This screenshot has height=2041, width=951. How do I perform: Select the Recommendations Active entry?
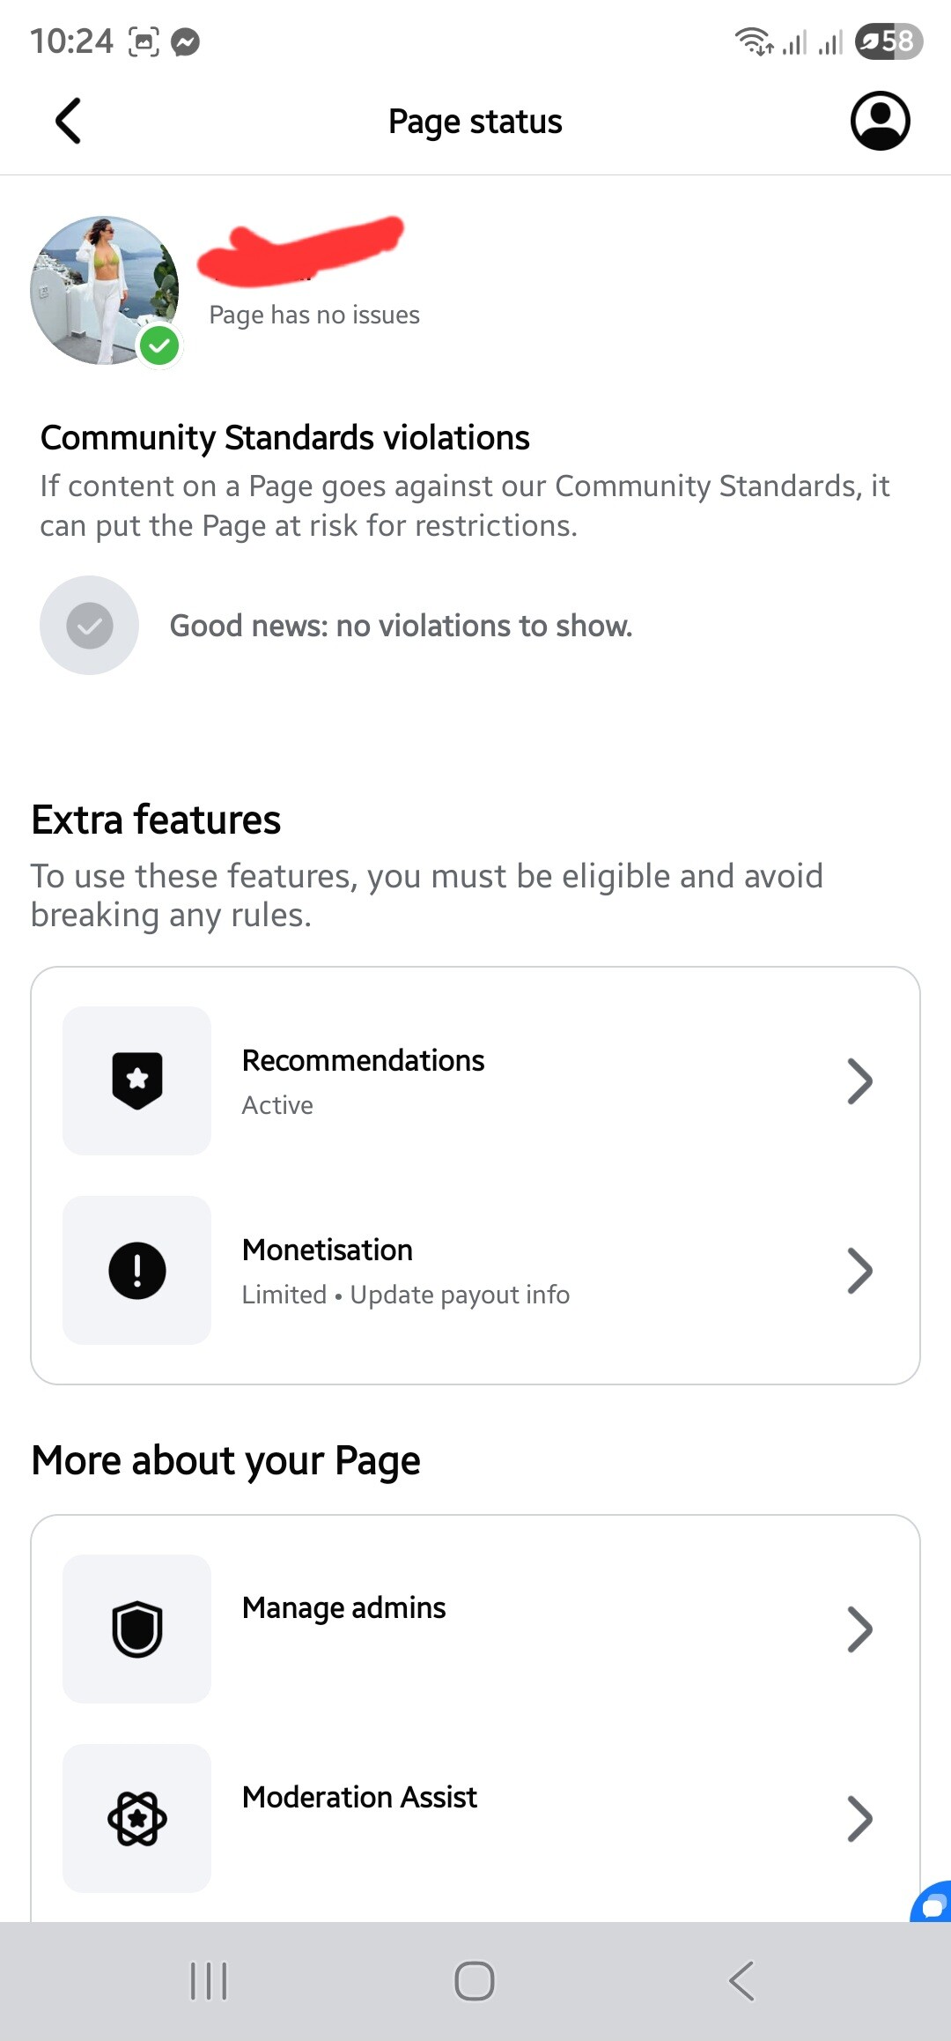click(x=475, y=1080)
